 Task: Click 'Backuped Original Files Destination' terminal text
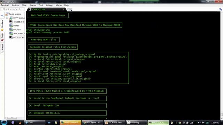53,47
